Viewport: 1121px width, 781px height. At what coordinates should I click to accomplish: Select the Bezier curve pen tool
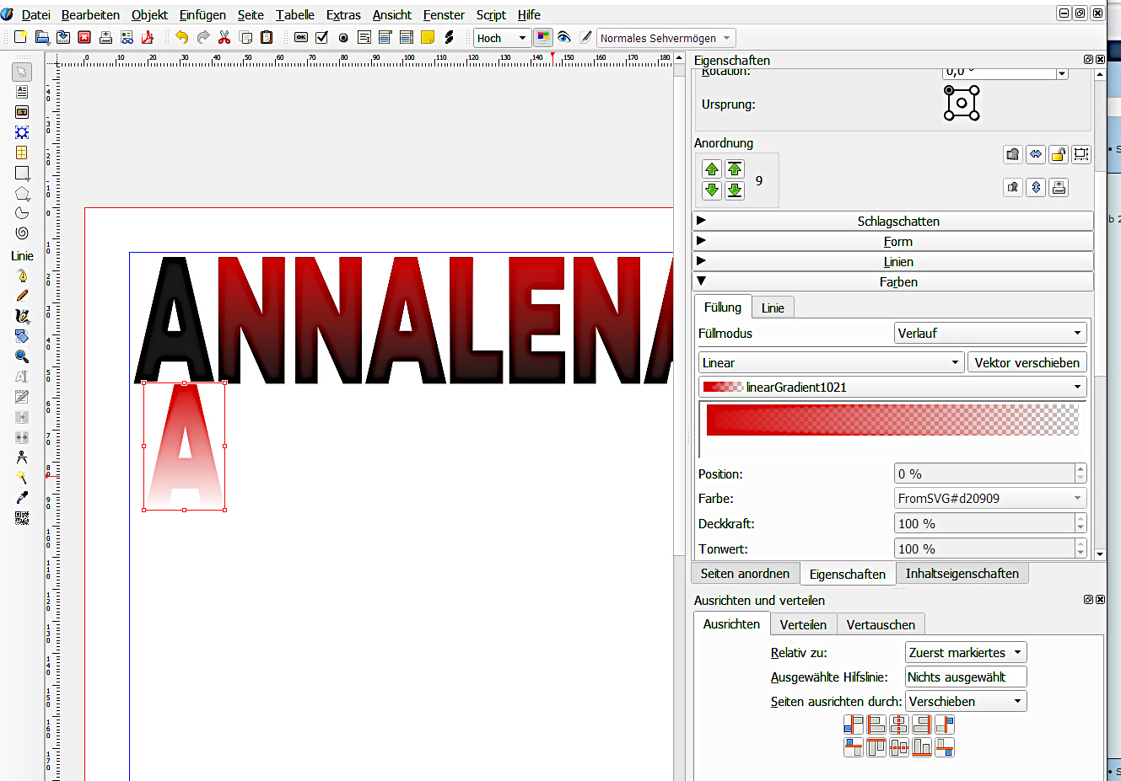[22, 275]
